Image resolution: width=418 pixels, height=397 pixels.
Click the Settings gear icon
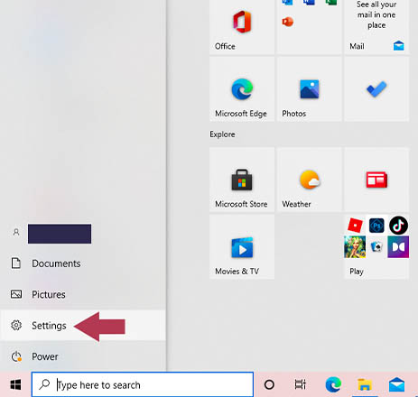pyautogui.click(x=16, y=325)
